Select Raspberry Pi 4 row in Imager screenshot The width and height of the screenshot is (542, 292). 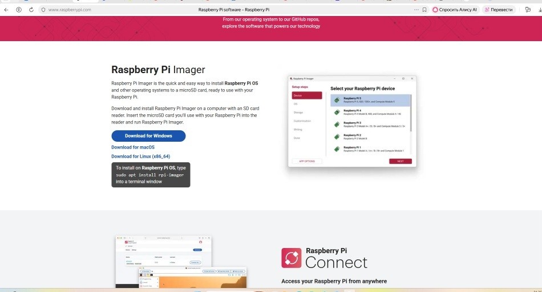[x=370, y=112]
